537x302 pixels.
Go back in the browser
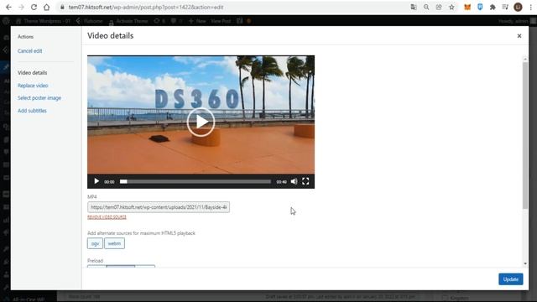(x=8, y=7)
